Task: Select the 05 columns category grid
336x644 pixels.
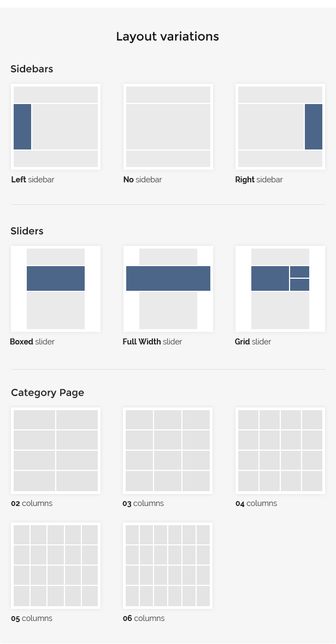Action: click(56, 566)
